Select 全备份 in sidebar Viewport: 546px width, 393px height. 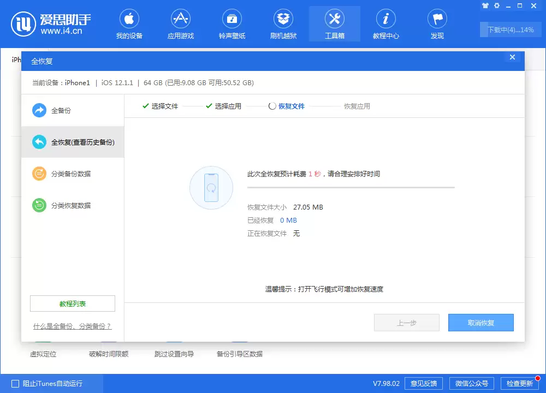point(73,110)
